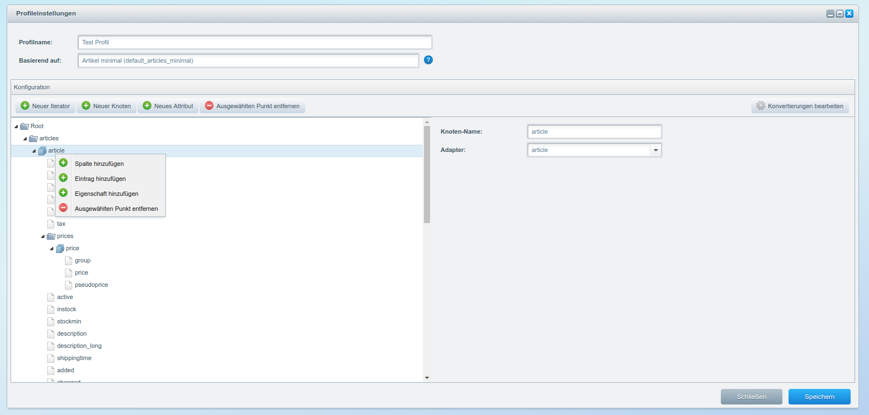Image resolution: width=869 pixels, height=415 pixels.
Task: Click the Schließen button
Action: tap(751, 397)
